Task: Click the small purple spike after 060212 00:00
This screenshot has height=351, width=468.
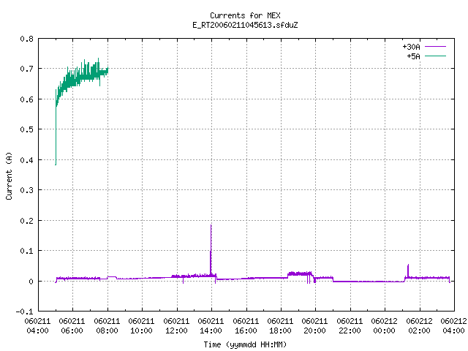Action: (x=408, y=271)
